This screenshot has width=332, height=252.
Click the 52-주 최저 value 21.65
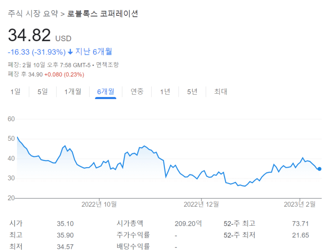(x=301, y=235)
